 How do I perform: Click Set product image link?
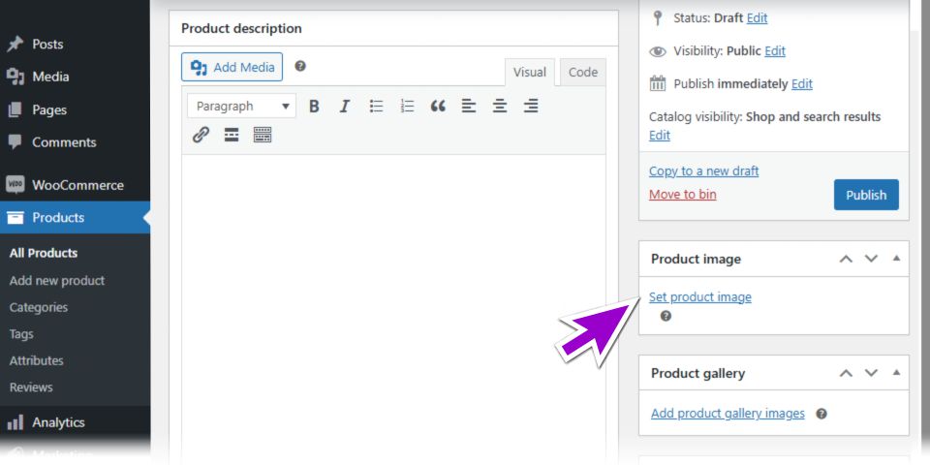coord(699,296)
